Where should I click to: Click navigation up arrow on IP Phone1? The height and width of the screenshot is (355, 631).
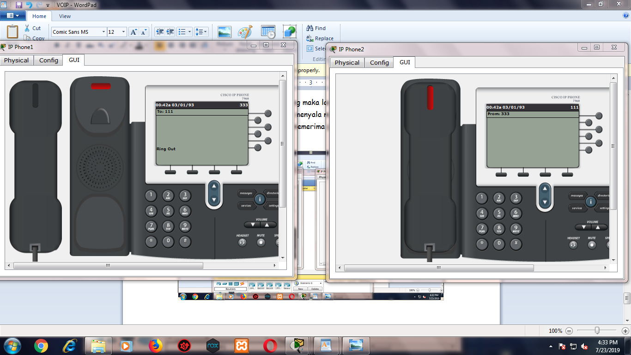click(x=213, y=187)
